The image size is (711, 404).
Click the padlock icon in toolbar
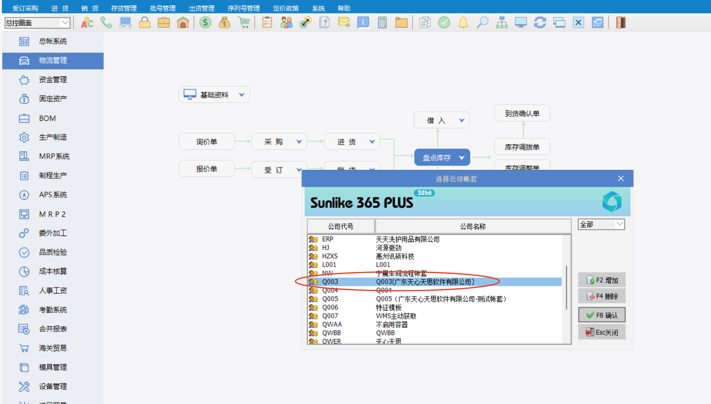tap(144, 23)
